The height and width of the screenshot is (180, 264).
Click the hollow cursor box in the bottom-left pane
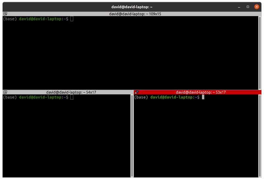pyautogui.click(x=72, y=97)
